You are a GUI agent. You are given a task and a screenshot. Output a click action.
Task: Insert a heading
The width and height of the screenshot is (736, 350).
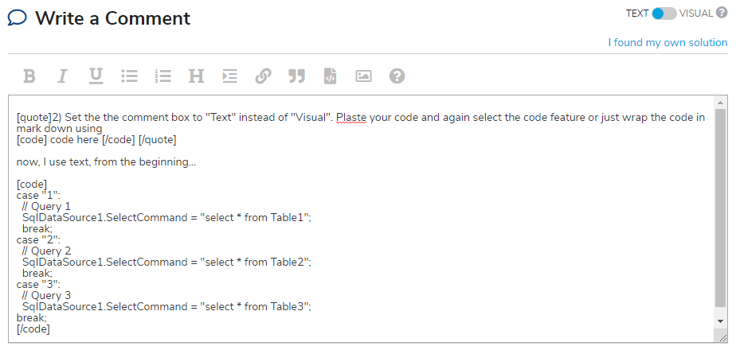point(196,76)
